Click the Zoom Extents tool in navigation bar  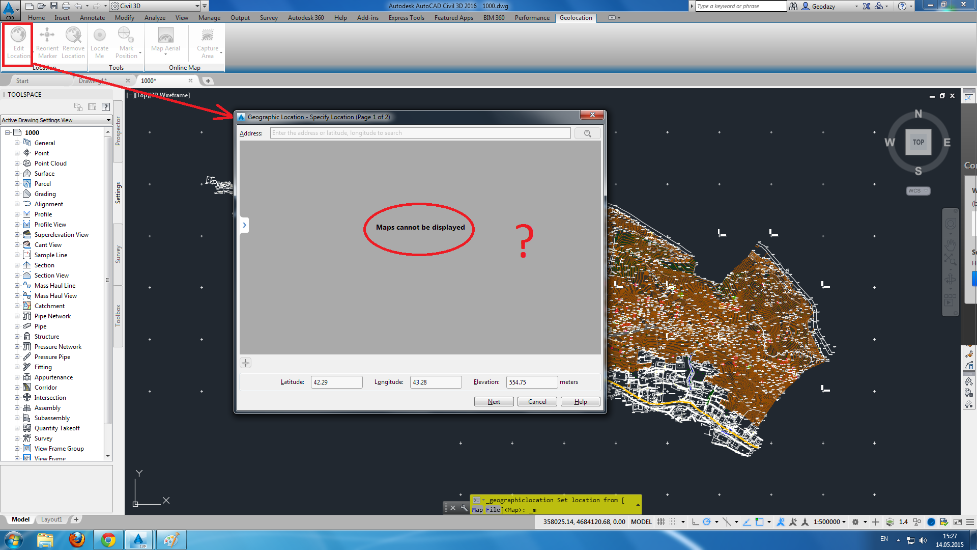coord(950,259)
